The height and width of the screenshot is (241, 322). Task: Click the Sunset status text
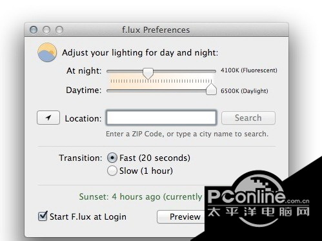(x=141, y=196)
